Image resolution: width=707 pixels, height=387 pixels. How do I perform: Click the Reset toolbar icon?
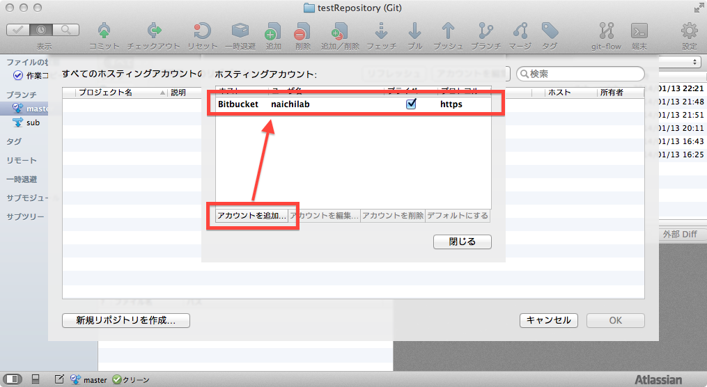click(203, 31)
